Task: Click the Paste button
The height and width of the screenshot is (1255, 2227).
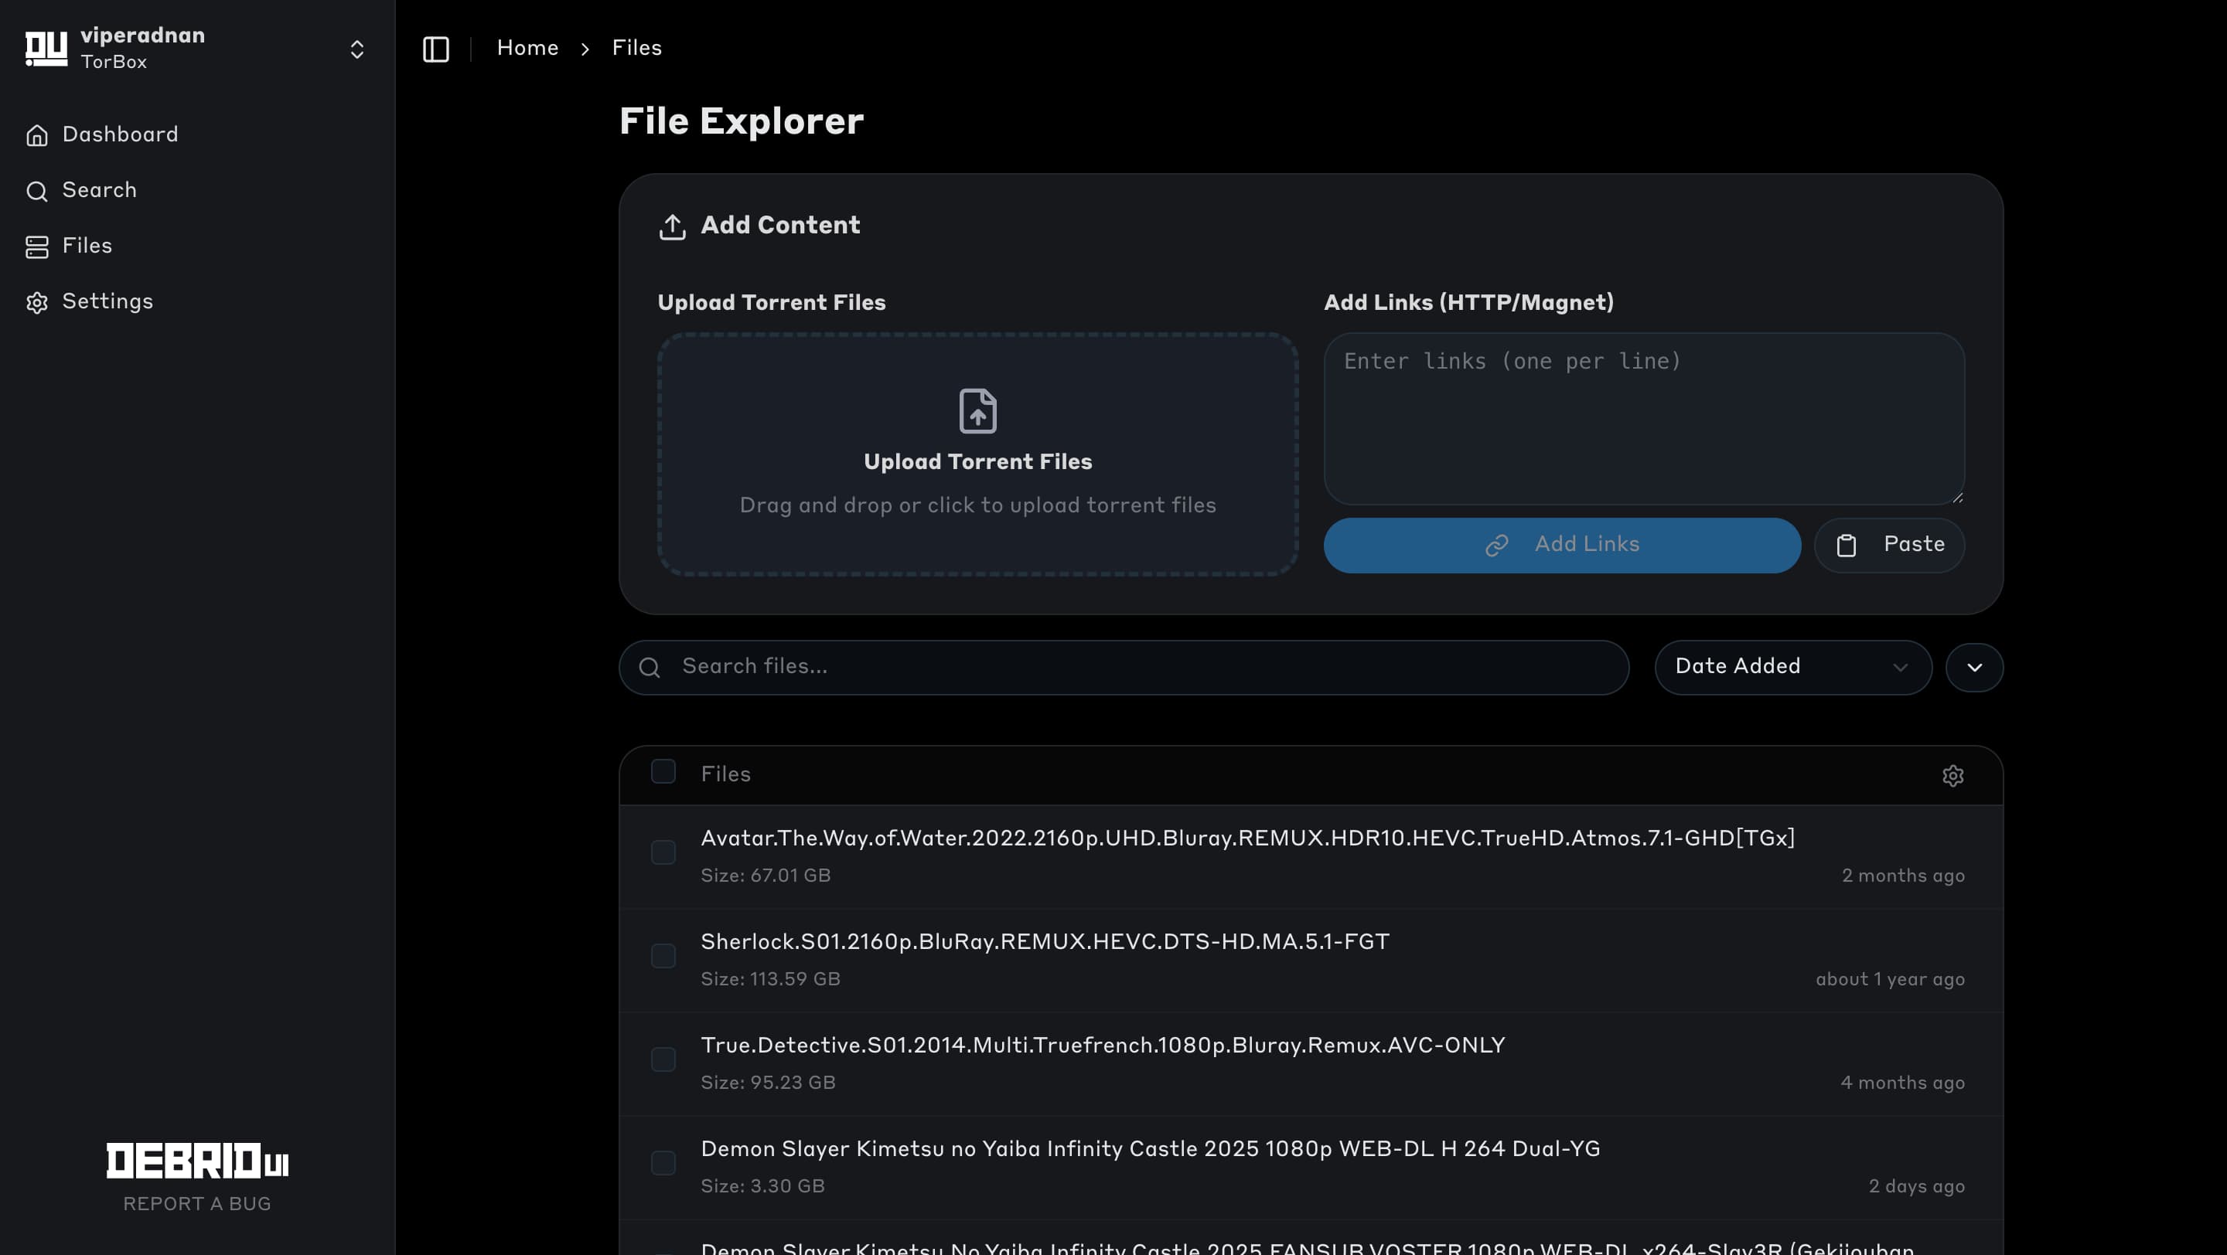Action: click(x=1888, y=545)
